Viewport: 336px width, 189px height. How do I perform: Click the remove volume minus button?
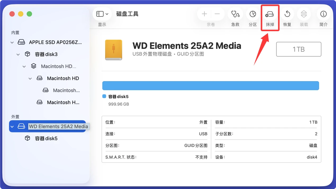(217, 14)
